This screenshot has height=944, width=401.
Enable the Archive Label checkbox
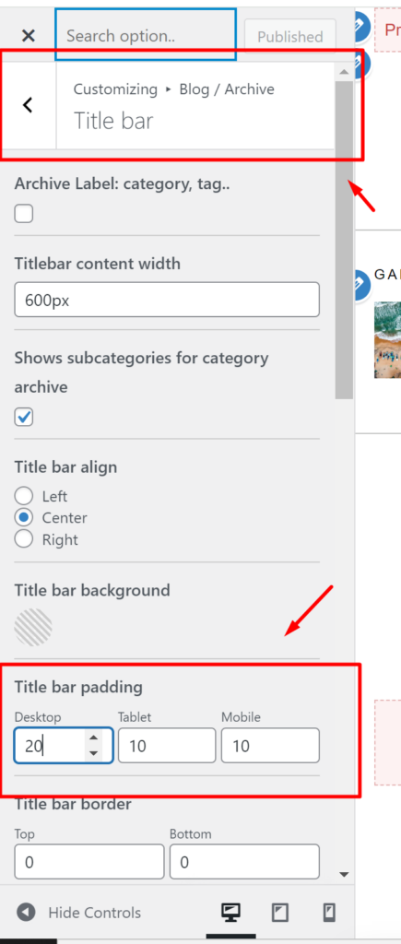coord(24,214)
